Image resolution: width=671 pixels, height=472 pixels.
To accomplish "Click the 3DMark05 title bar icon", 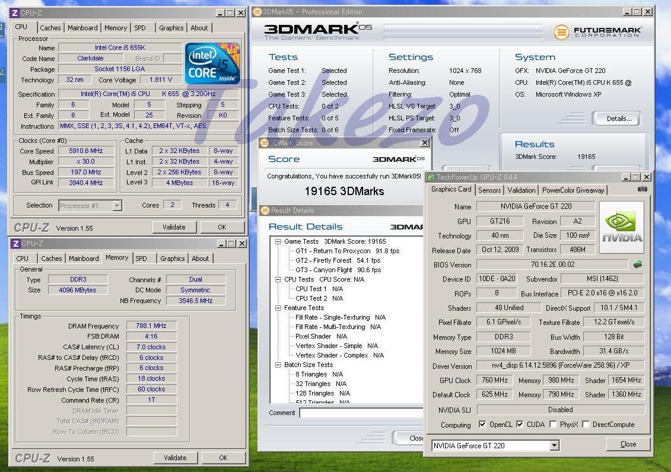I will [257, 11].
